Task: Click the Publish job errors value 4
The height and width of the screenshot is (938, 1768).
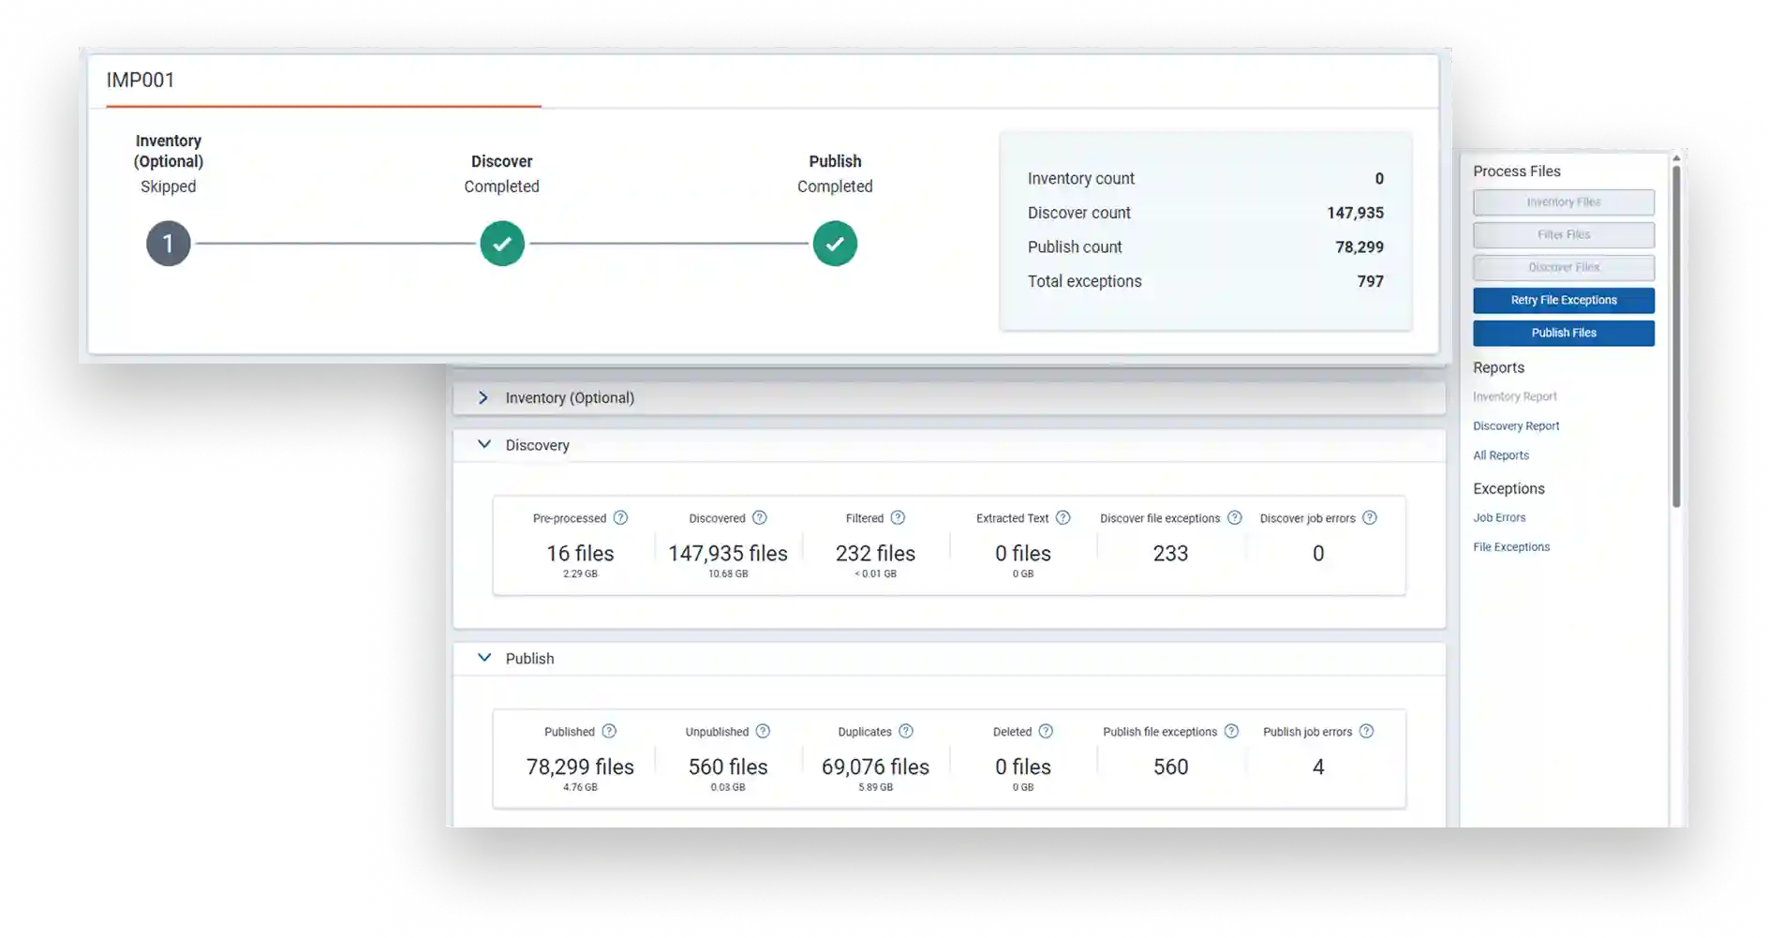Action: [1318, 767]
